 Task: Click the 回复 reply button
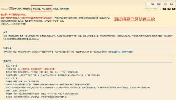click(159, 4)
